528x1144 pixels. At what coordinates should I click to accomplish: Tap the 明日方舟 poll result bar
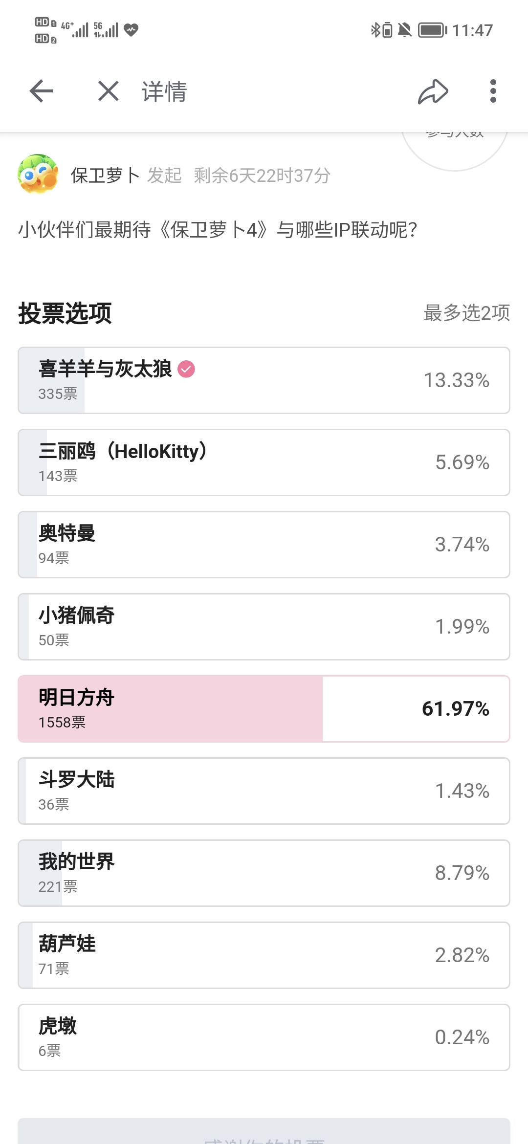pos(264,709)
